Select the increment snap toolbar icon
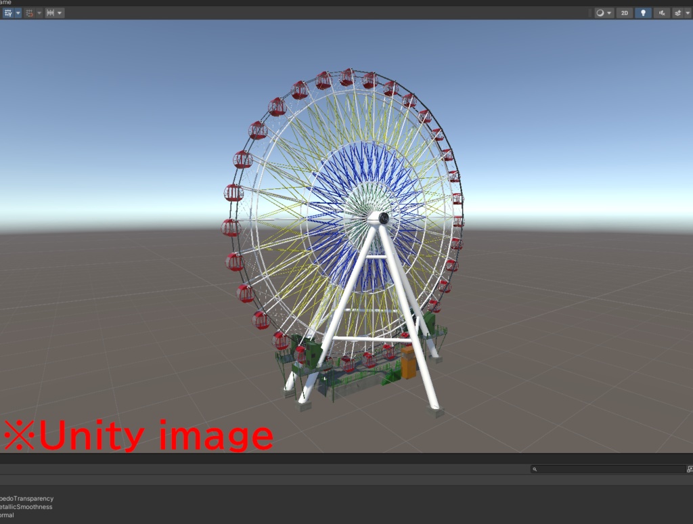 (x=50, y=12)
